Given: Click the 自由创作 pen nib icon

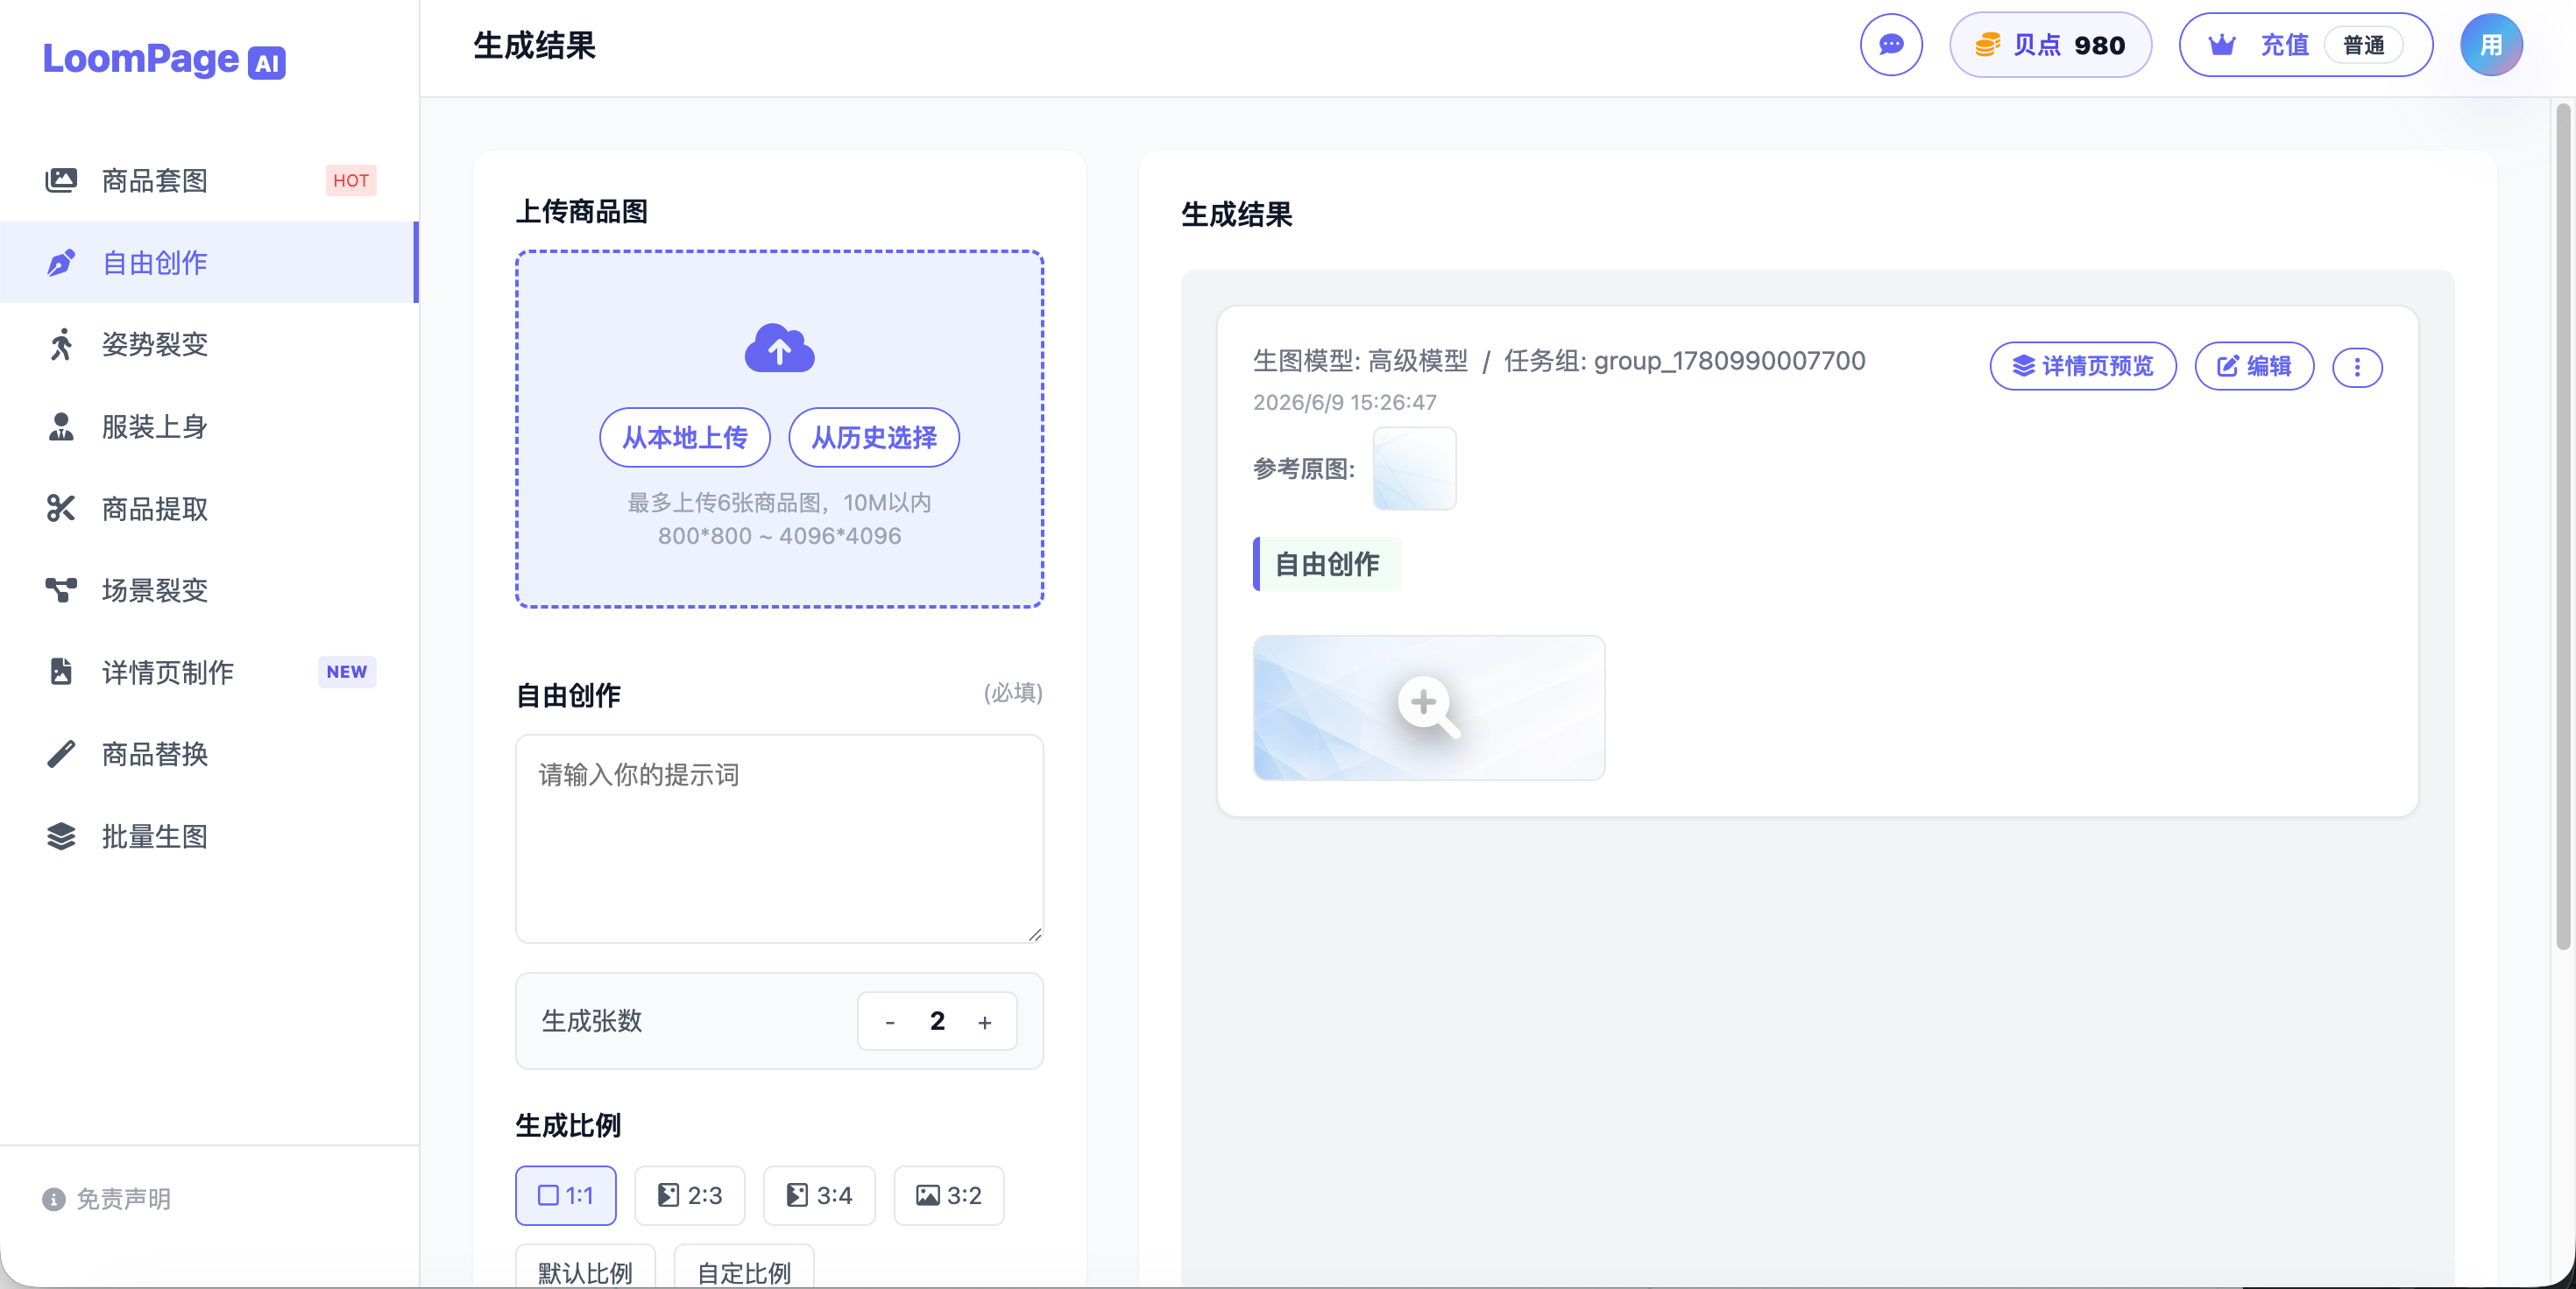Looking at the screenshot, I should [61, 262].
